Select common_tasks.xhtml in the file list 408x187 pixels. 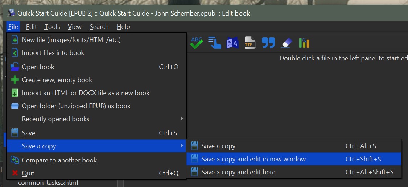tap(48, 183)
